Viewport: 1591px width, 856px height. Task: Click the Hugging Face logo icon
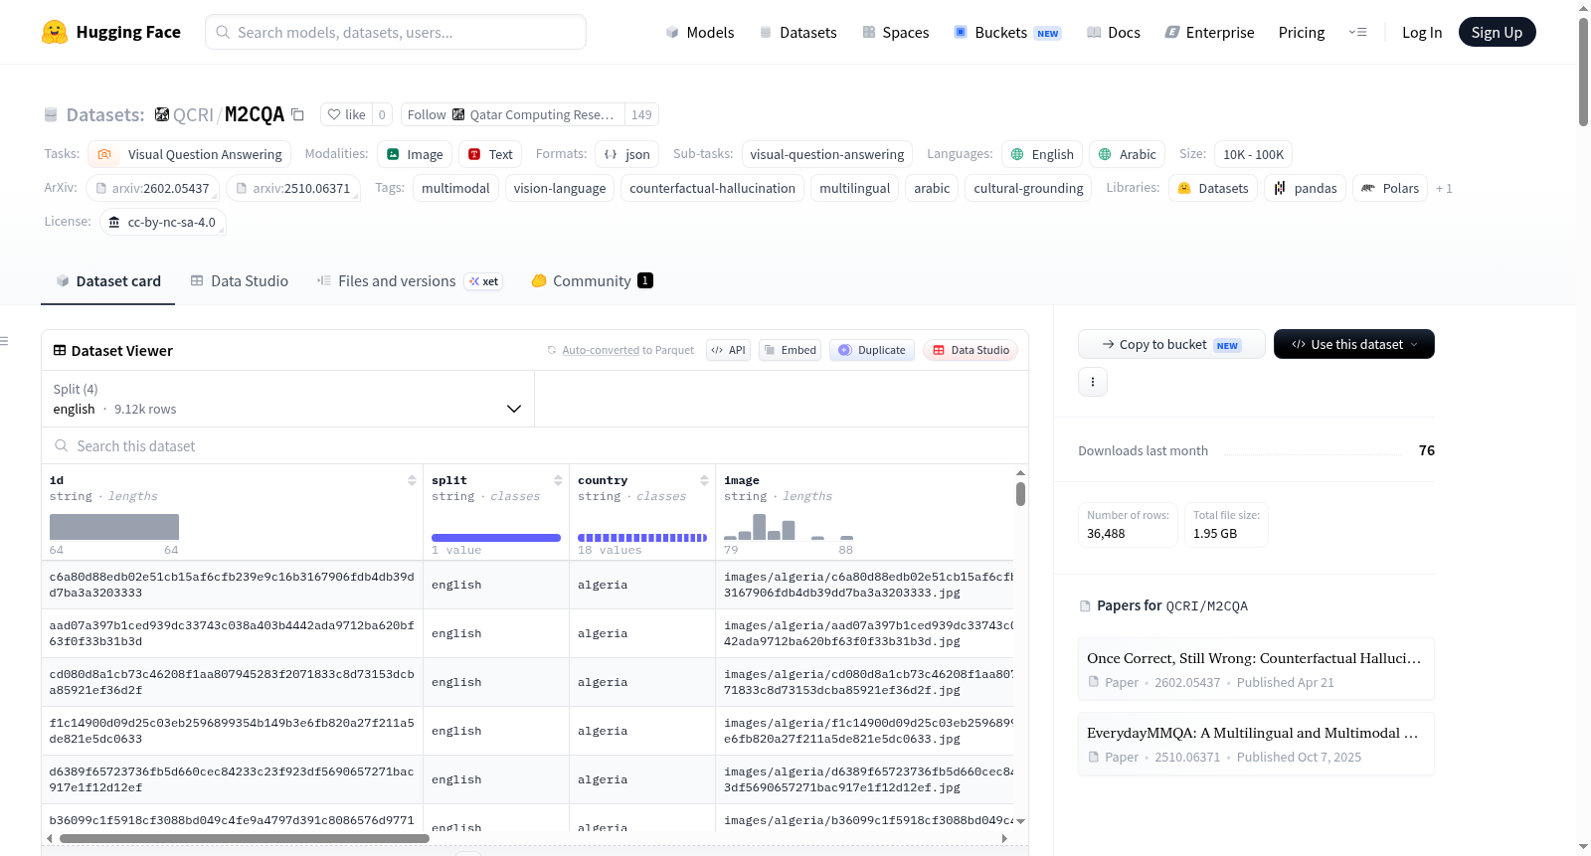(x=55, y=32)
